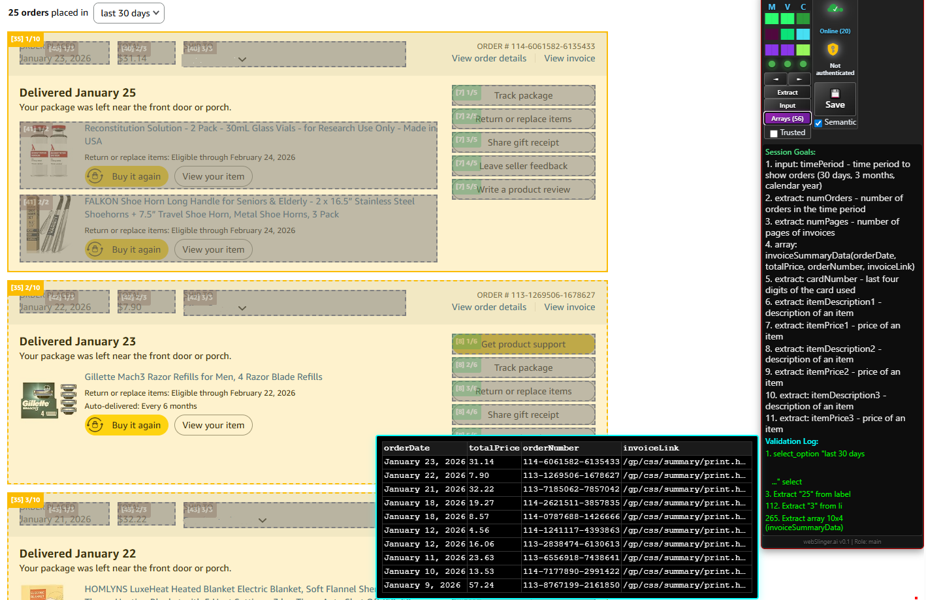926x600 pixels.
Task: Select the cyan swatch in C column
Action: click(803, 34)
